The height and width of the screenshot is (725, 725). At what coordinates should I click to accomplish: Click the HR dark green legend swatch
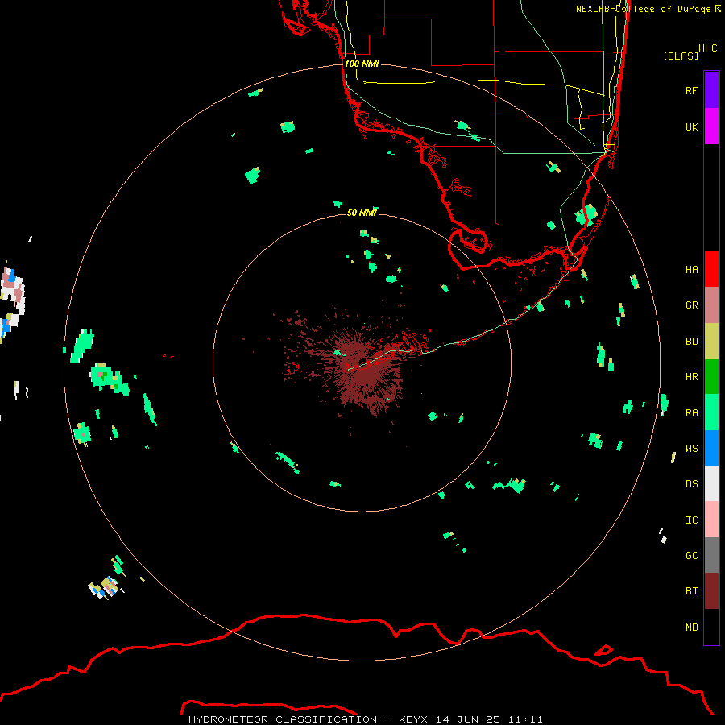tap(711, 376)
